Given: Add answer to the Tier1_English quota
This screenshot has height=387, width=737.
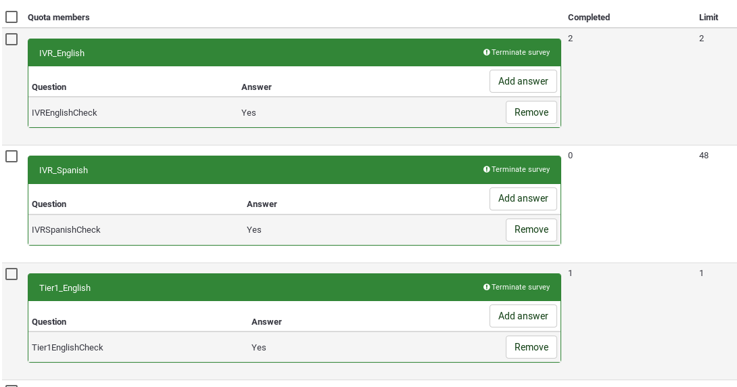Looking at the screenshot, I should click(x=523, y=316).
